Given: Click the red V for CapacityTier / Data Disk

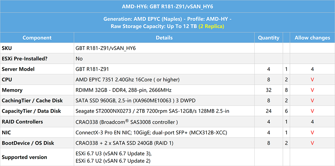Looking at the screenshot, I should click(x=312, y=111).
